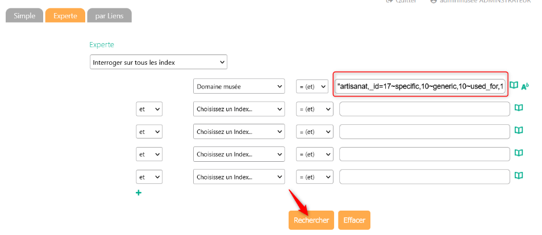Viewport: 542px width, 235px height.
Task: Open the '= (et)' operator dropdown in fifth row
Action: click(x=314, y=177)
